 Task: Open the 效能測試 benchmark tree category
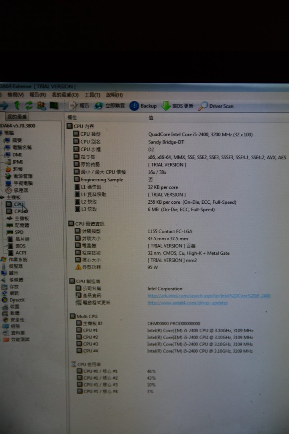pyautogui.click(x=16, y=339)
